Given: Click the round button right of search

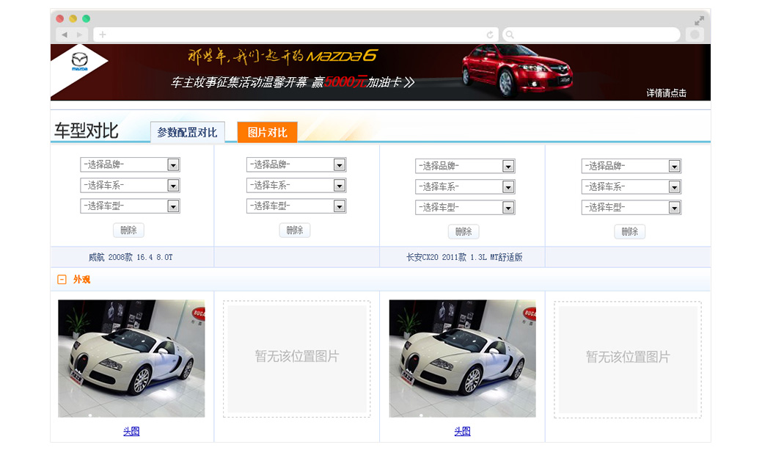Looking at the screenshot, I should [695, 35].
